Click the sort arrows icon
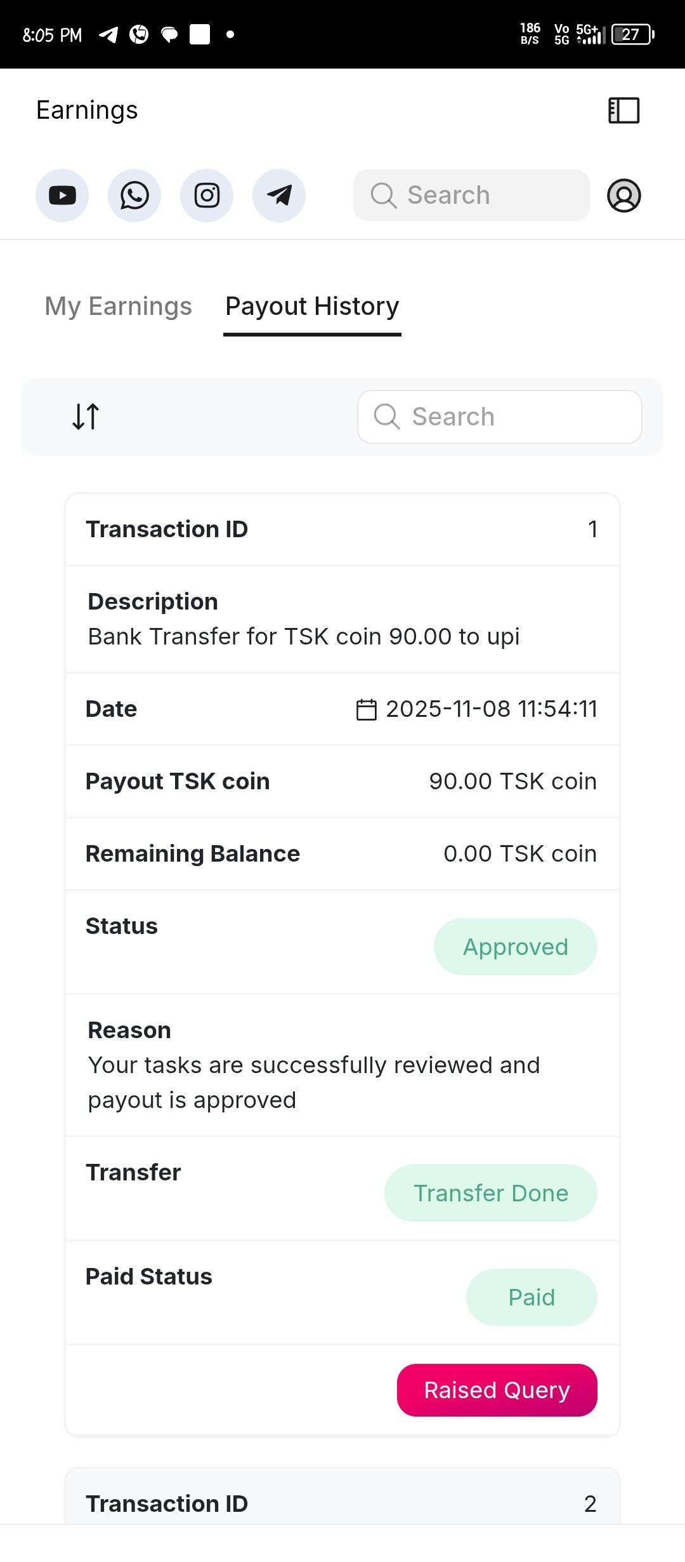 (x=86, y=417)
